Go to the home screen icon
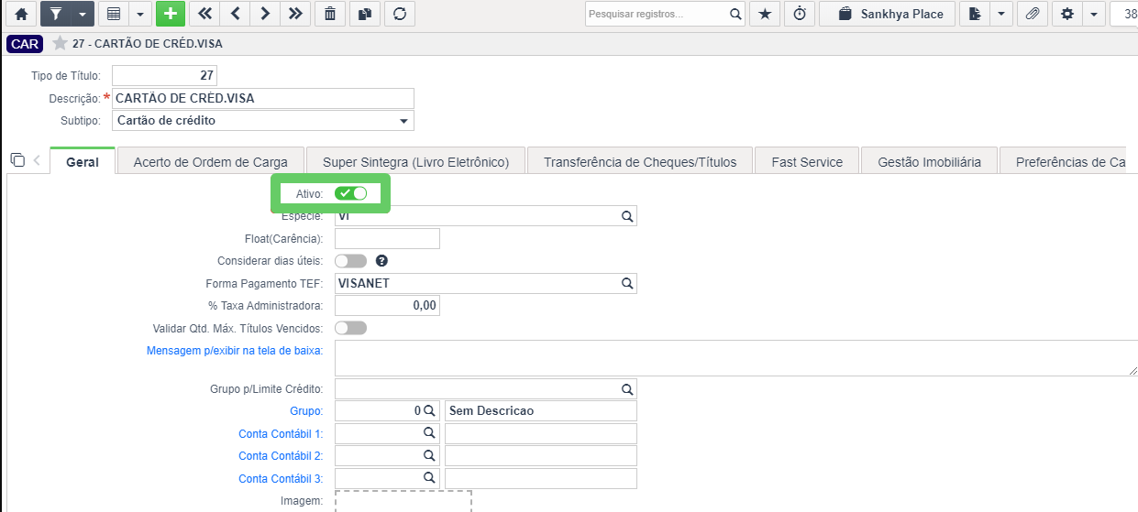The image size is (1138, 512). [21, 14]
